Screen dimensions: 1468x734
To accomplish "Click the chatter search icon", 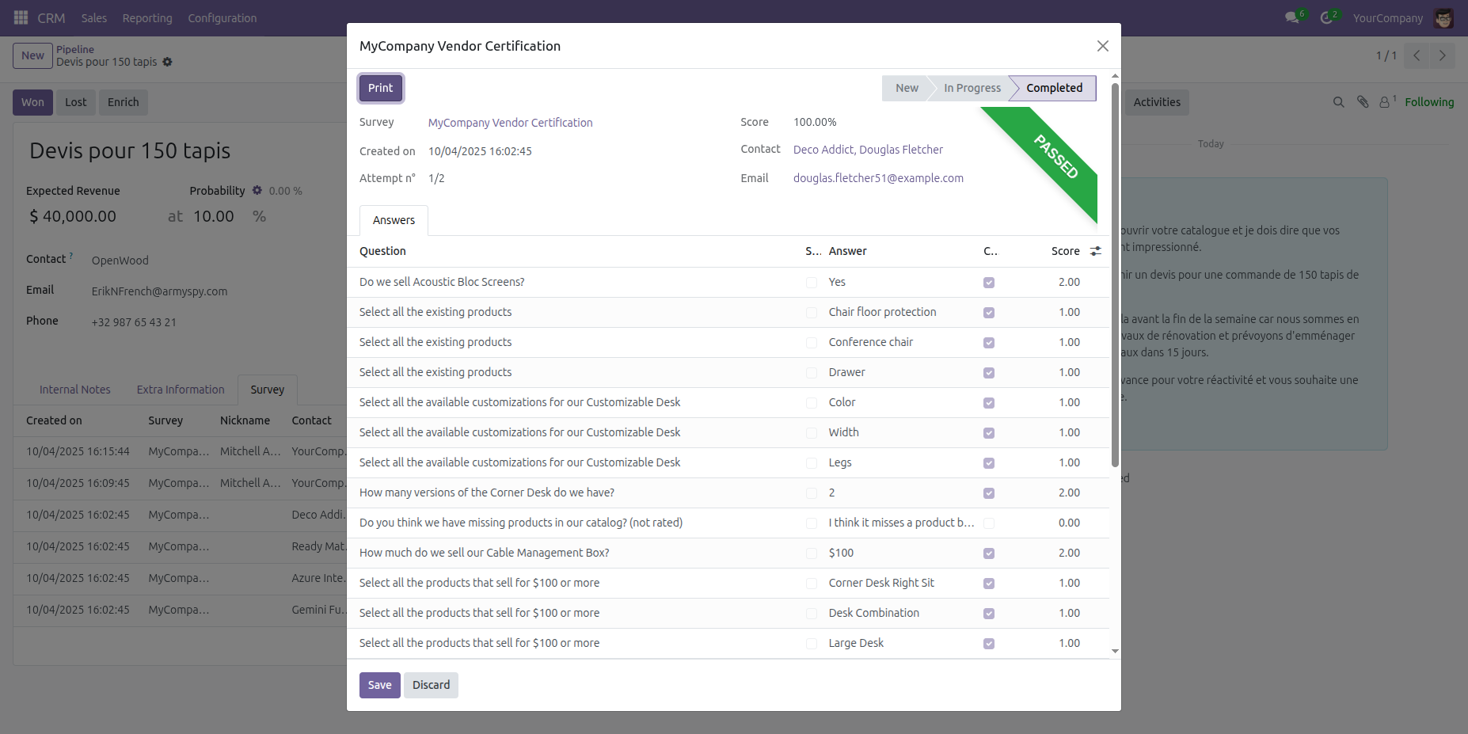I will click(x=1338, y=102).
